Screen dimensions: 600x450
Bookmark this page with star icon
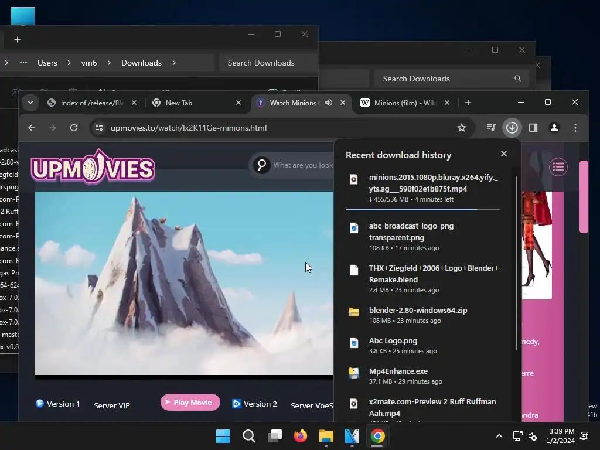pos(462,128)
